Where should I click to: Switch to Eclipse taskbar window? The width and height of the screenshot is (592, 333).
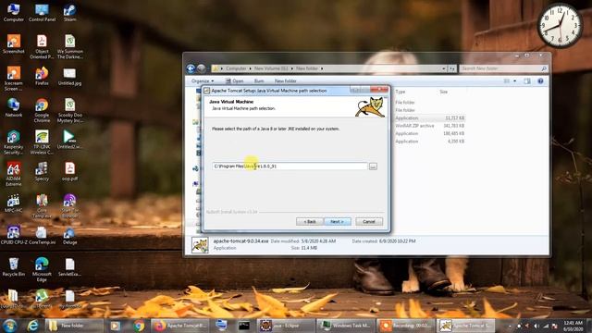[x=286, y=326]
